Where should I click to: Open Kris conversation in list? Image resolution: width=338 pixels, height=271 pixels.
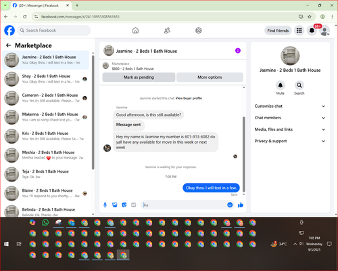(46, 136)
